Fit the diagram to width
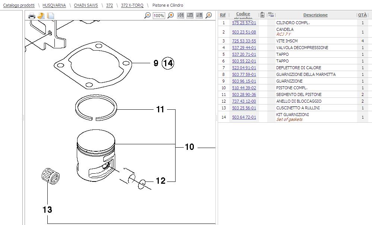This screenshot has width=372, height=225. 190,15
